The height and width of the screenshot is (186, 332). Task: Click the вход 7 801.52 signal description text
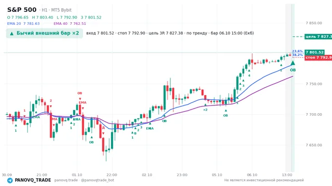pos(170,33)
